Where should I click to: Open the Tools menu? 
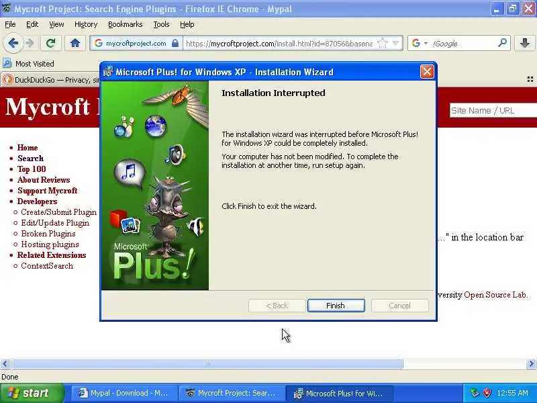tap(161, 24)
